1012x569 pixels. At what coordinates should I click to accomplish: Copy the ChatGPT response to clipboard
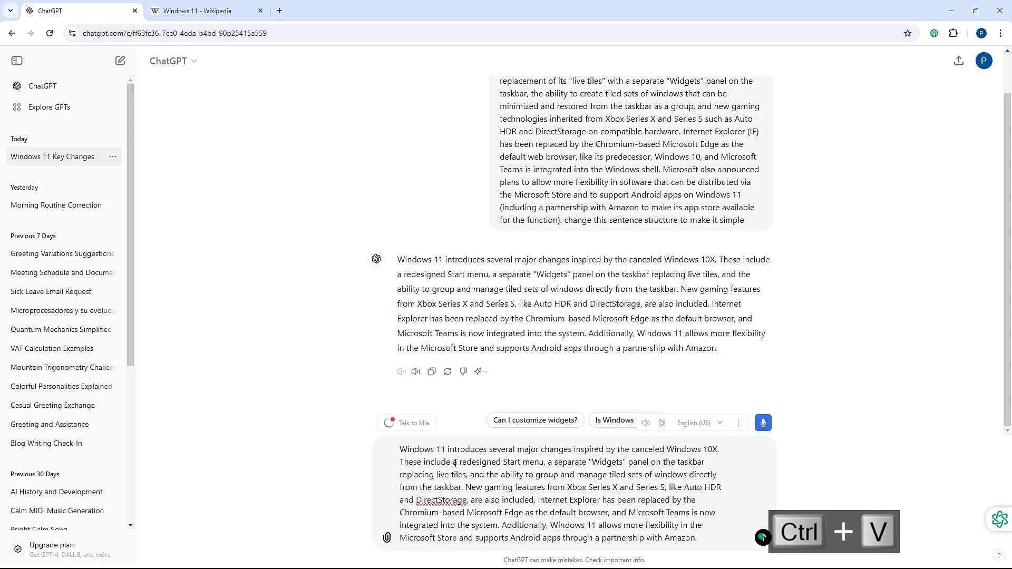(x=432, y=371)
